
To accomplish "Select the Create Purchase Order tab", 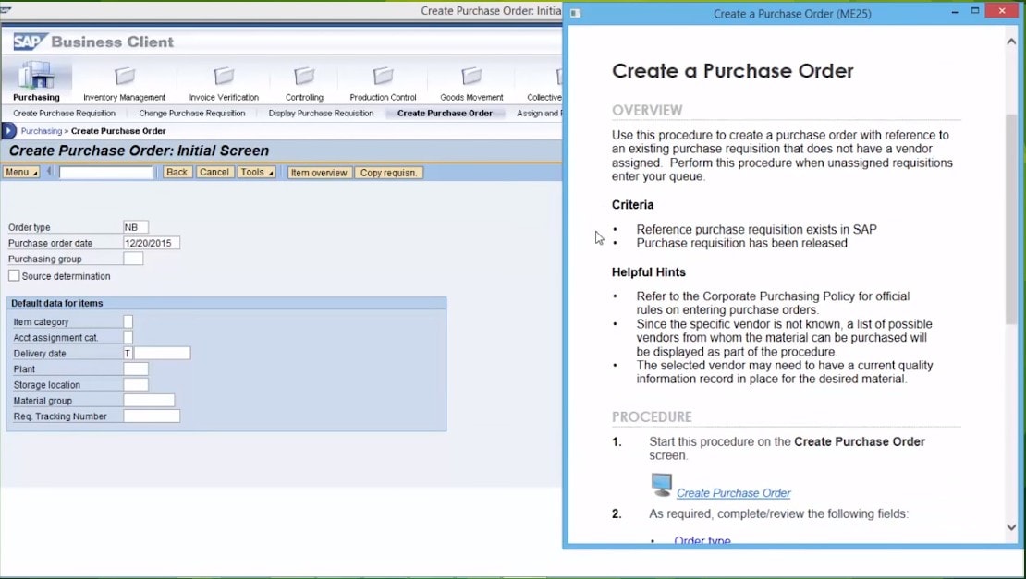I will pos(445,113).
